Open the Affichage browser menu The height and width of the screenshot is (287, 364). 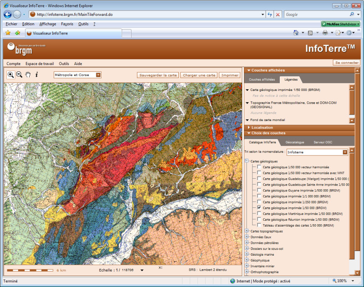coord(48,24)
